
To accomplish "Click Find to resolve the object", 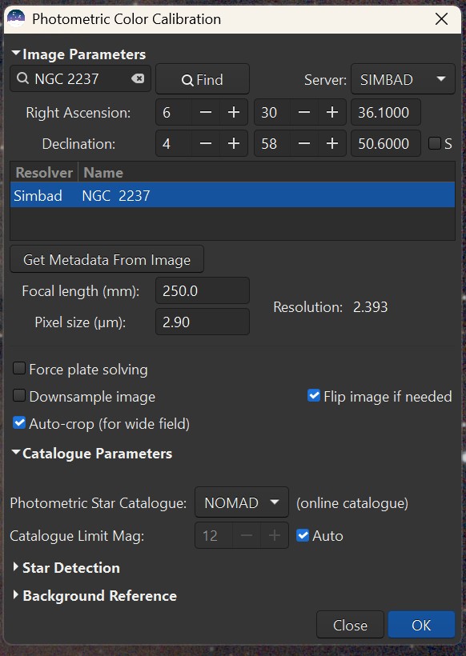I will 203,79.
